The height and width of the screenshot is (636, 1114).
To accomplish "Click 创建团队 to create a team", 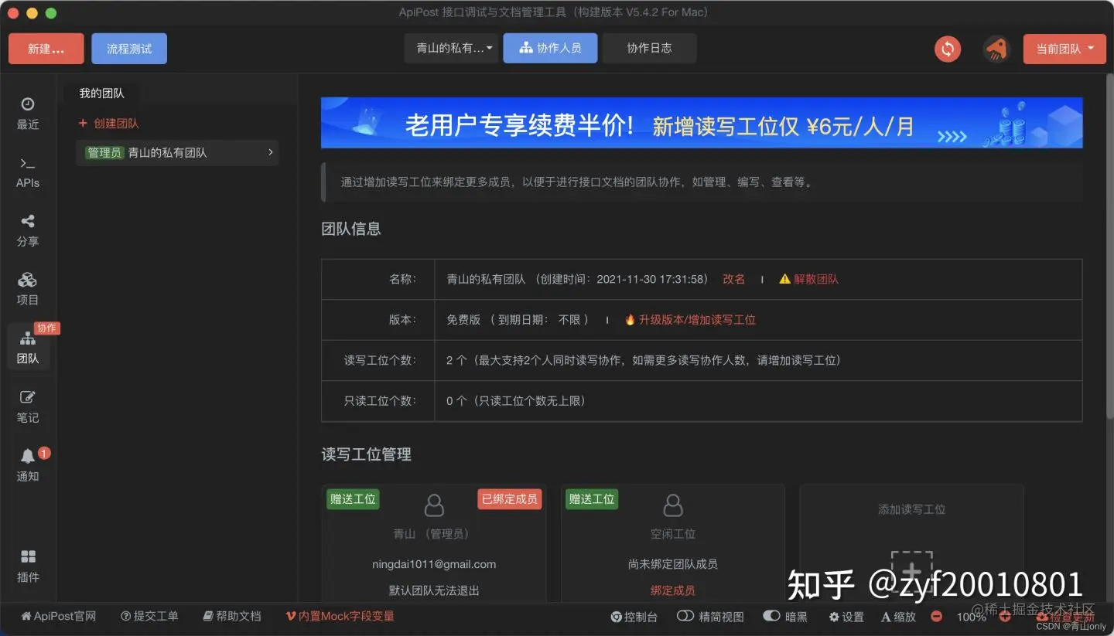I will pos(109,124).
